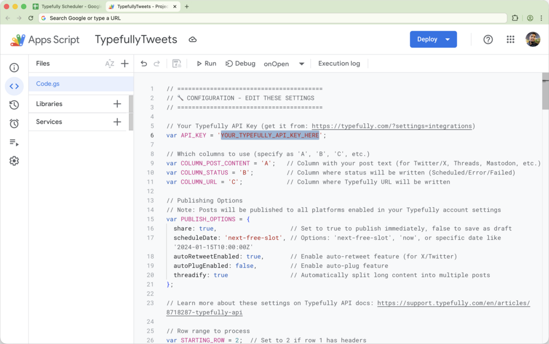Viewport: 549px width, 344px height.
Task: Open a new browser tab
Action: pyautogui.click(x=187, y=7)
